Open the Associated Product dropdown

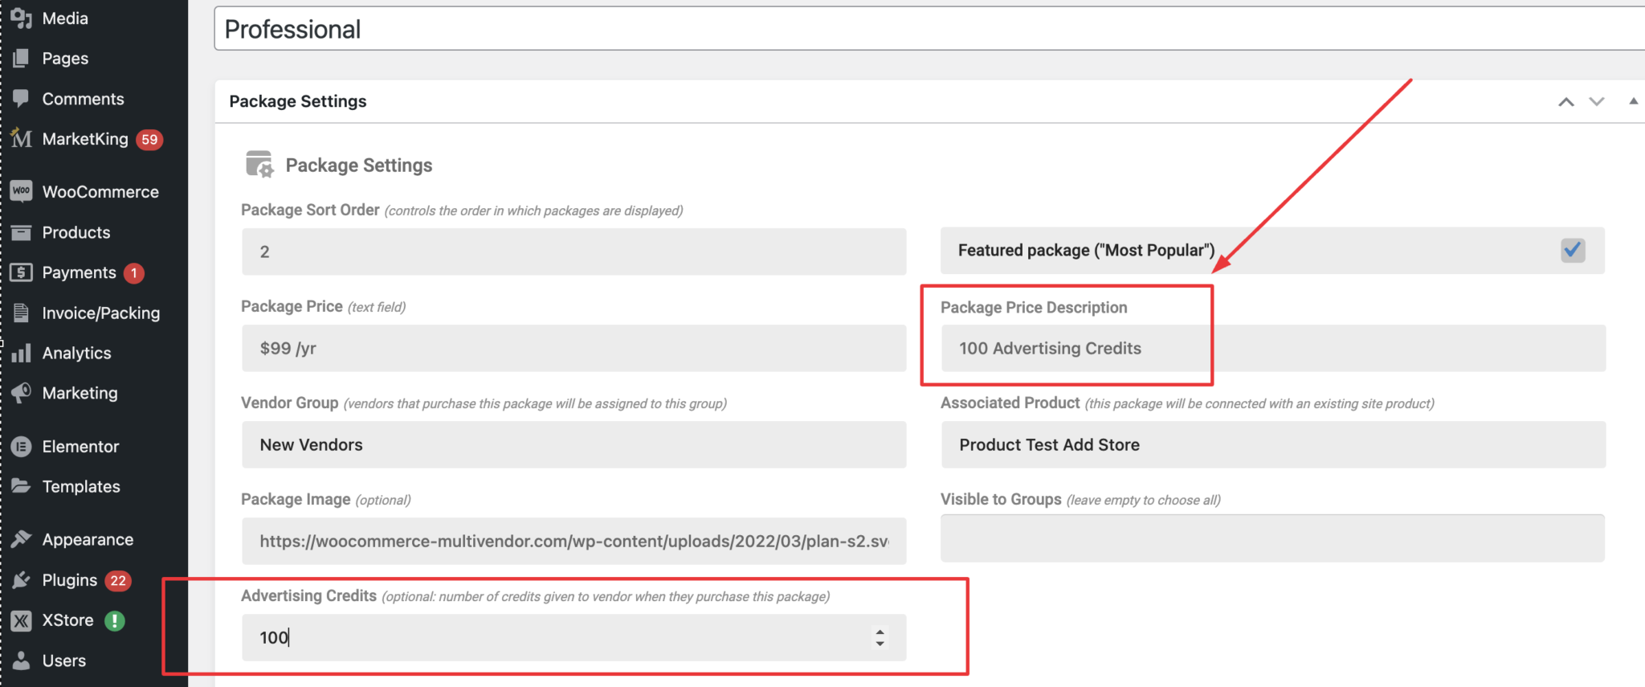[x=1272, y=444]
